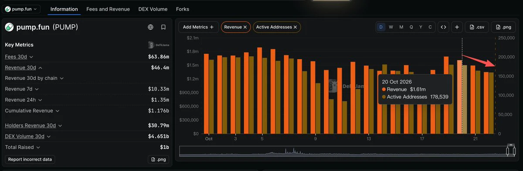Image resolution: width=523 pixels, height=171 pixels.
Task: Bookmark pump.fun with the bookmark icon
Action: [163, 27]
